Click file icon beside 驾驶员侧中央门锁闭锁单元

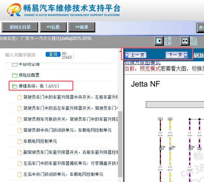20,130
